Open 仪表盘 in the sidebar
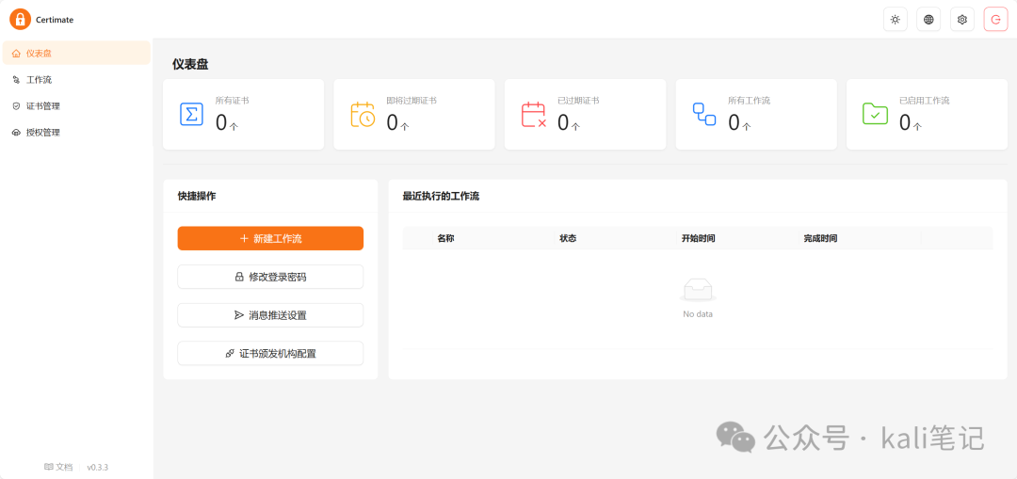The image size is (1017, 479). (x=76, y=53)
